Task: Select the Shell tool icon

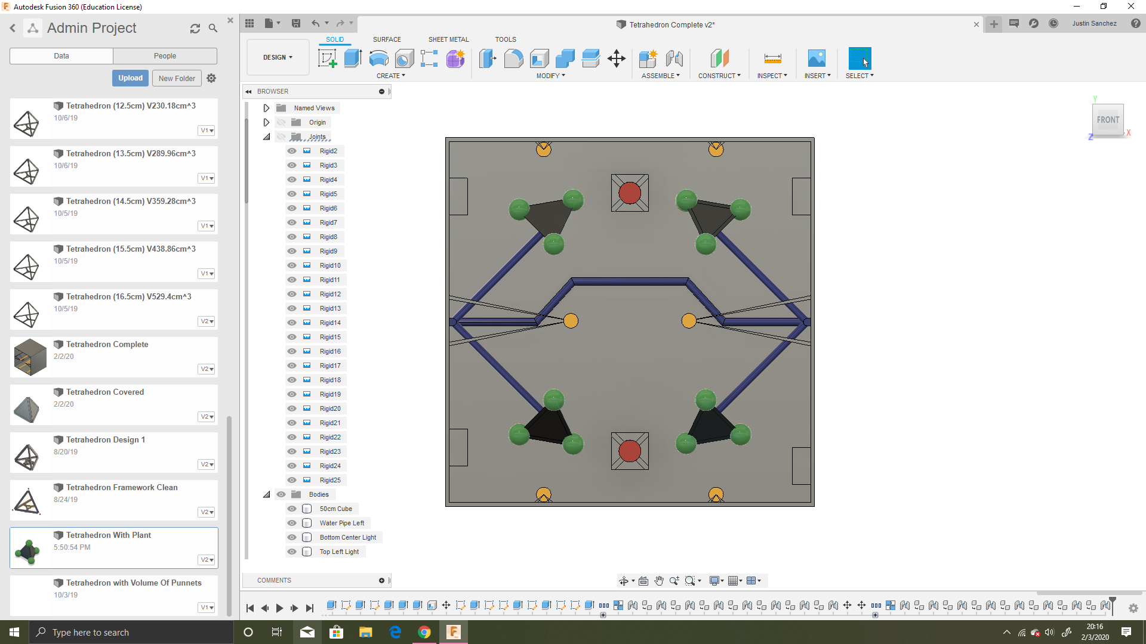Action: tap(539, 58)
